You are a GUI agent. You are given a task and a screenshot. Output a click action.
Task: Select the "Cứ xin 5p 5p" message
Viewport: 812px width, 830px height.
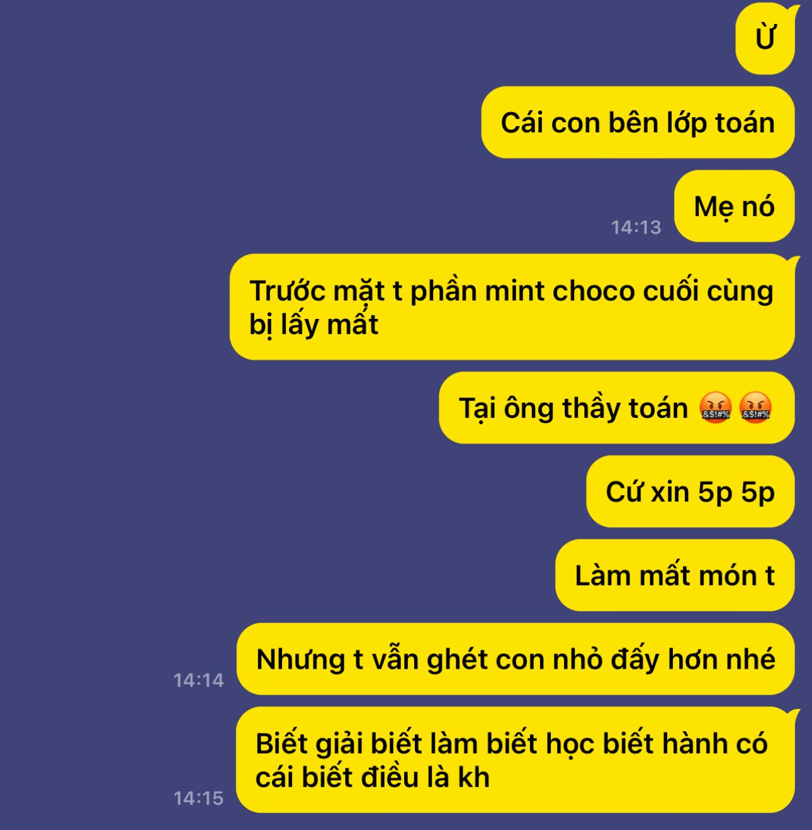pyautogui.click(x=691, y=492)
